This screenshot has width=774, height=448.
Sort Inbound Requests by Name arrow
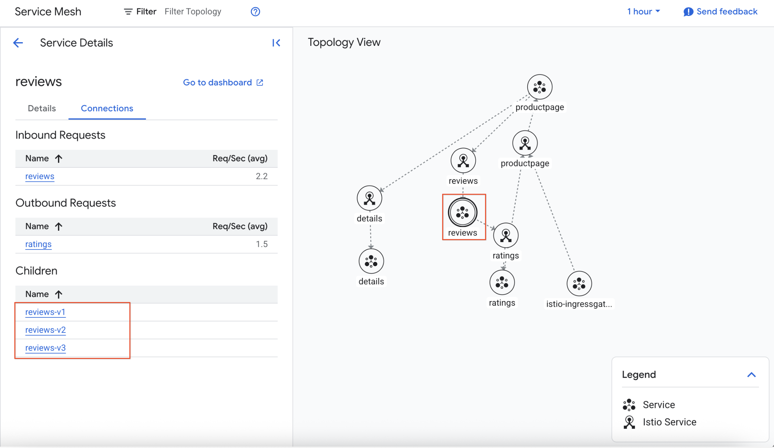[59, 159]
